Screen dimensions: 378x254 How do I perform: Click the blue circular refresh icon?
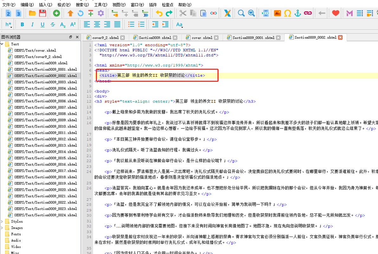(81, 13)
